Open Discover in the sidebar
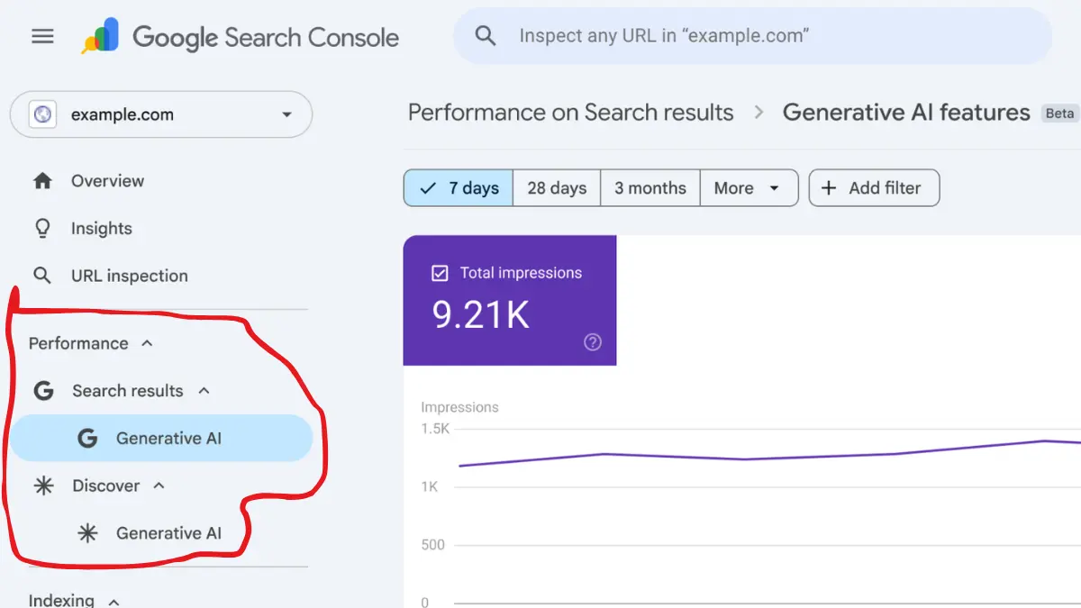Screen dimensions: 1081x608 click(106, 486)
